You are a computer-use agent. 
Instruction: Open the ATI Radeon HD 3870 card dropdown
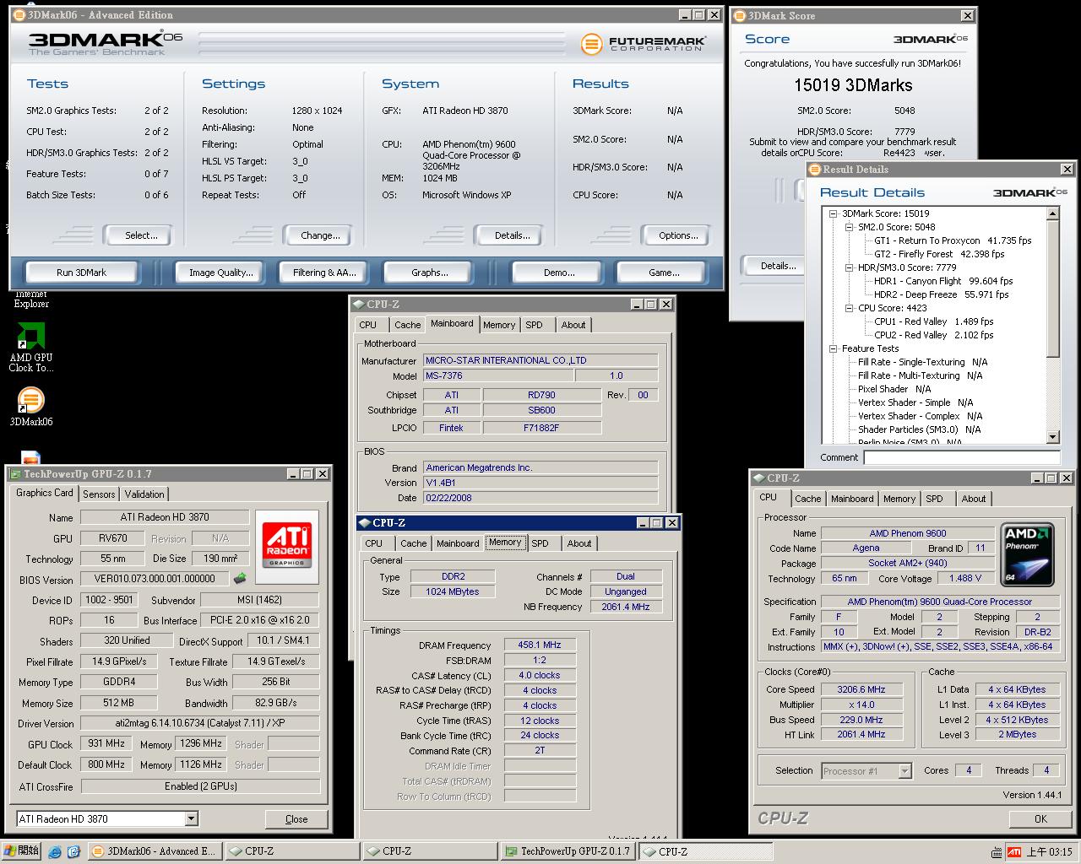click(x=191, y=818)
